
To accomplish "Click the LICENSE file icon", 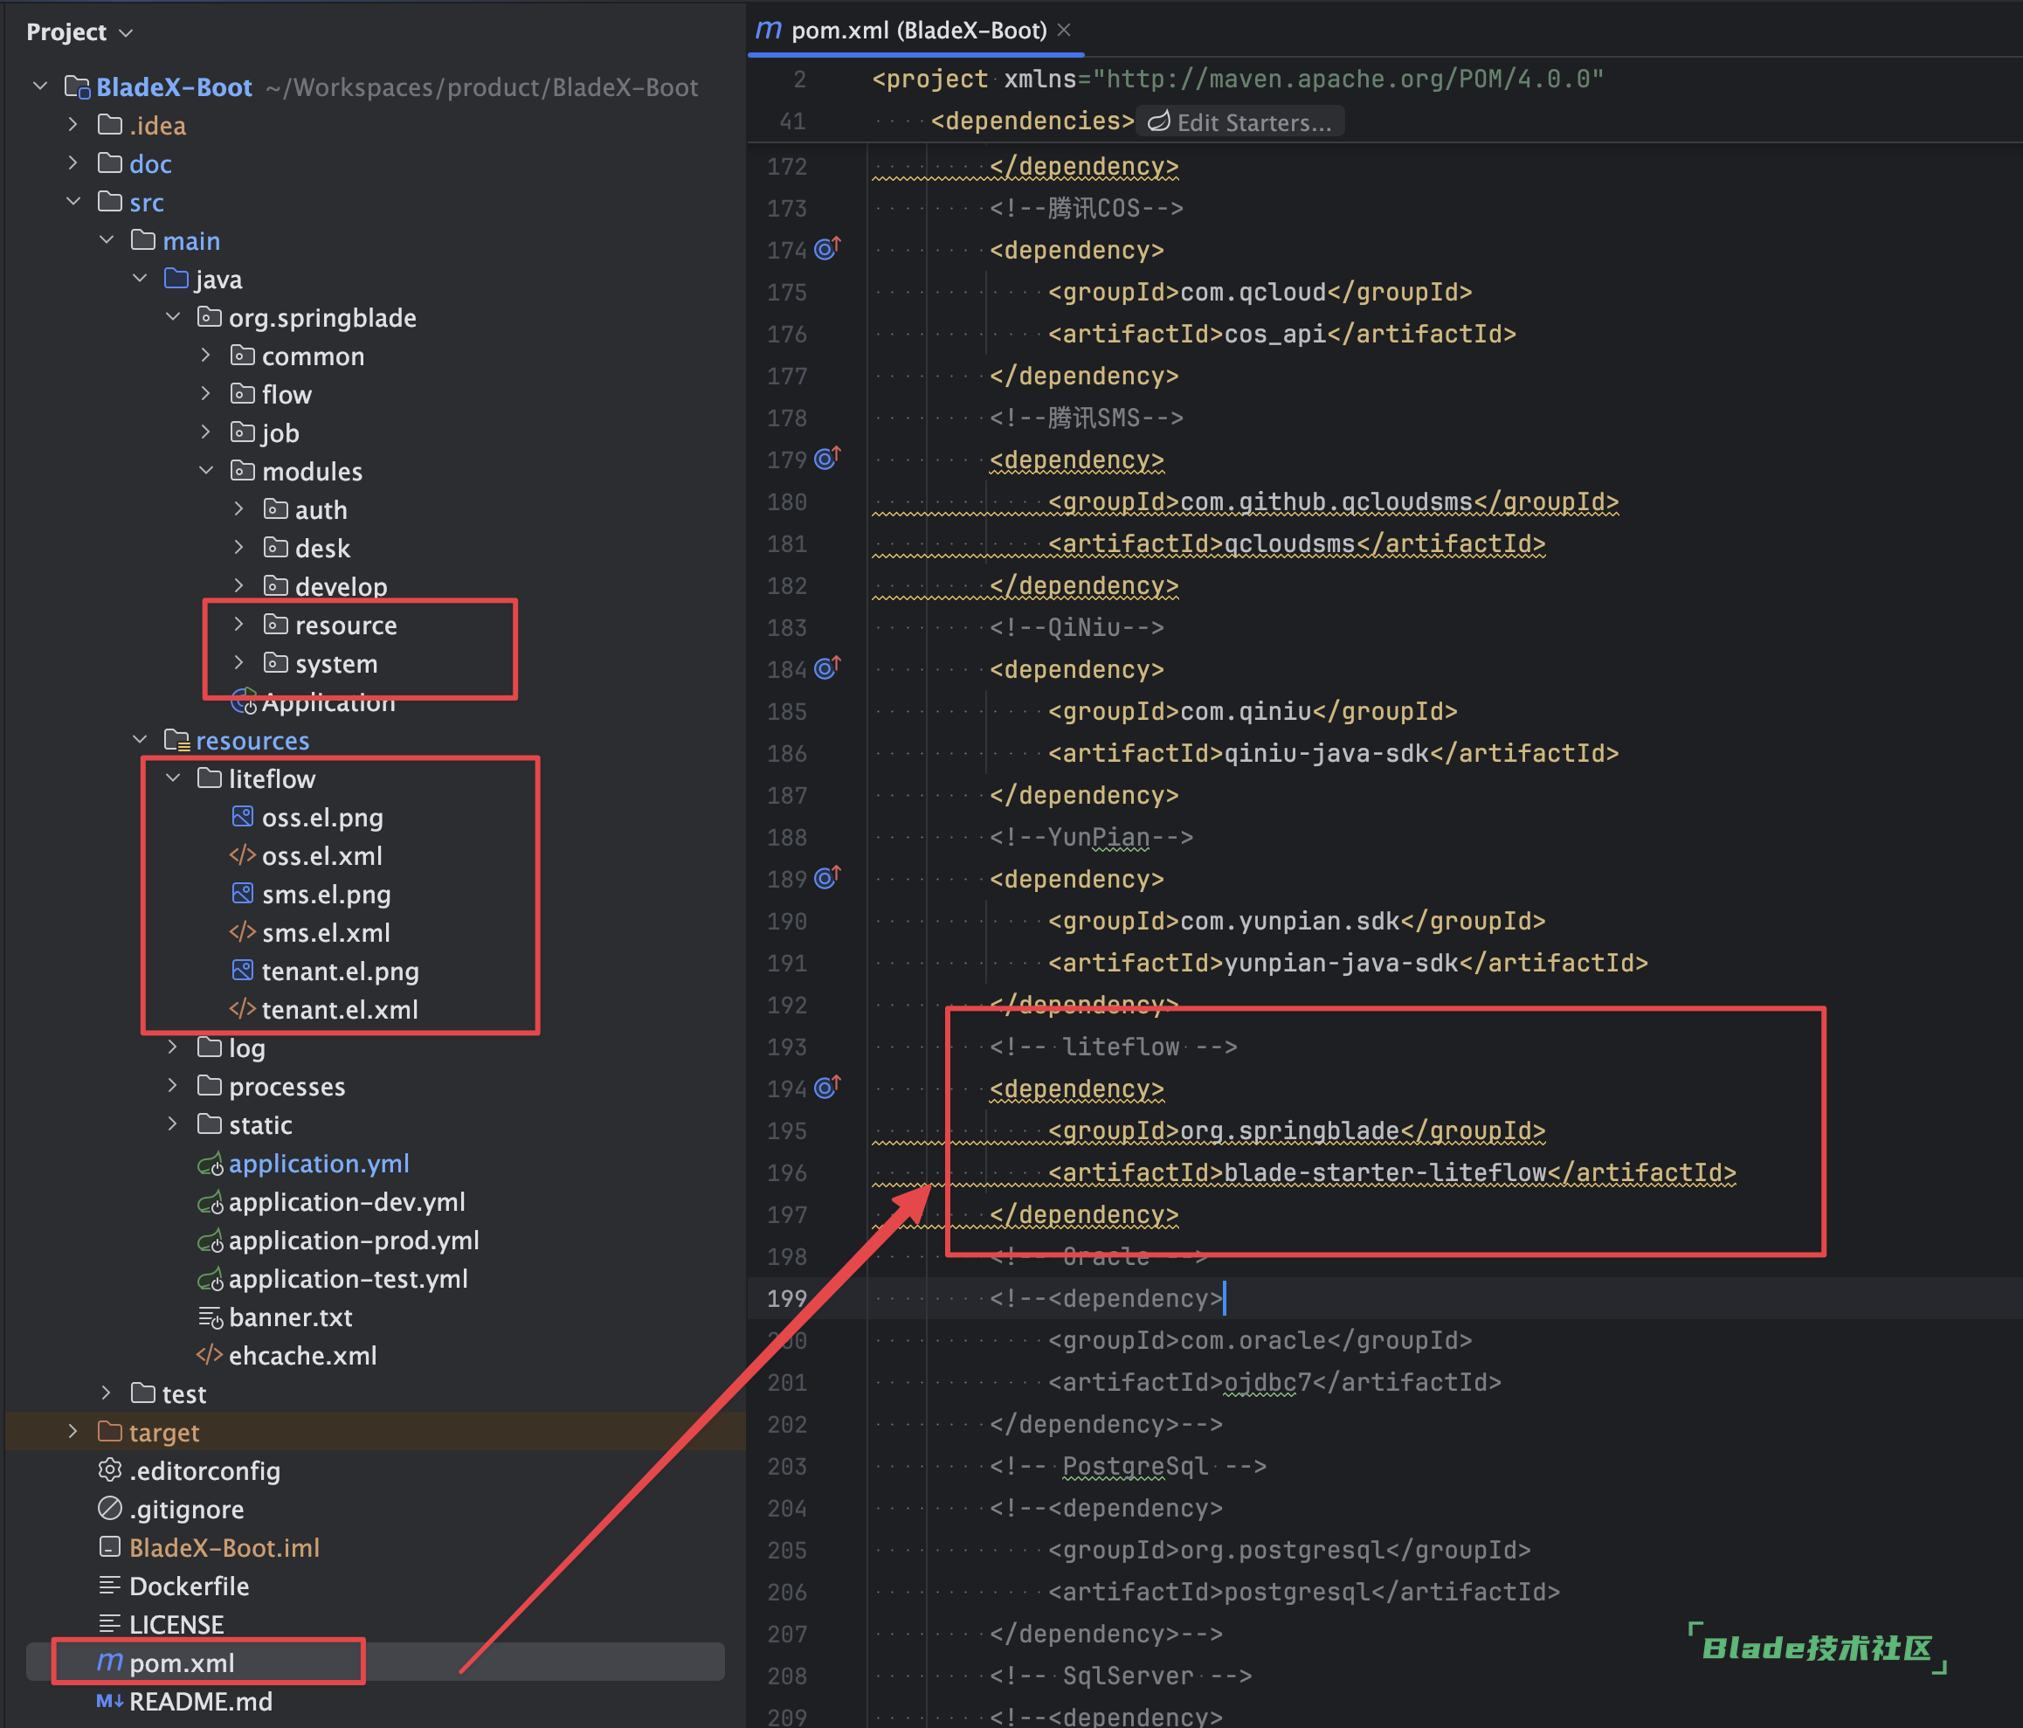I will [x=109, y=1623].
